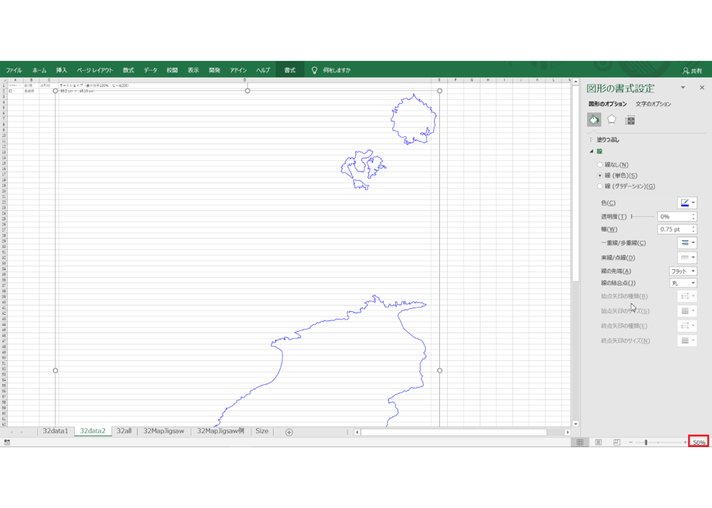Viewport: 712px width, 508px height.
Task: Select 線 (単色)(S) radio option
Action: point(599,175)
